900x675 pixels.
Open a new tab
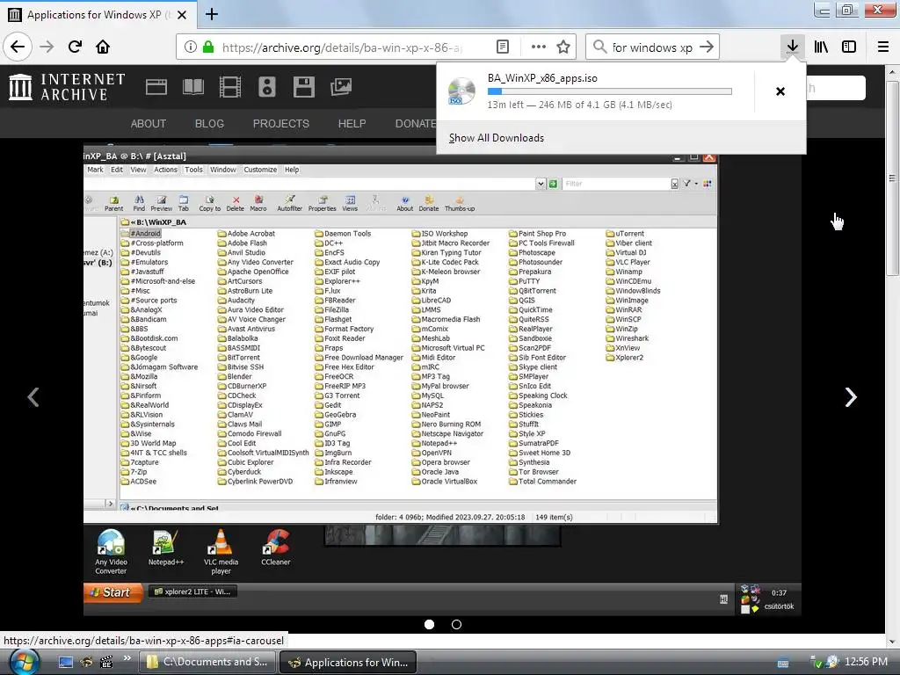[x=212, y=14]
